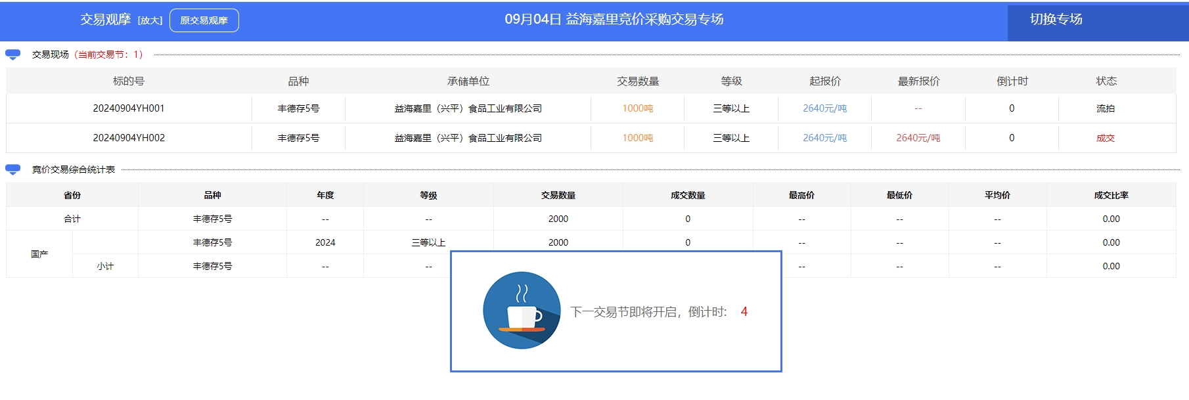Click 丰德存5号 variety for lot 20240904YH002
Viewport: 1189px width, 400px height.
[298, 138]
